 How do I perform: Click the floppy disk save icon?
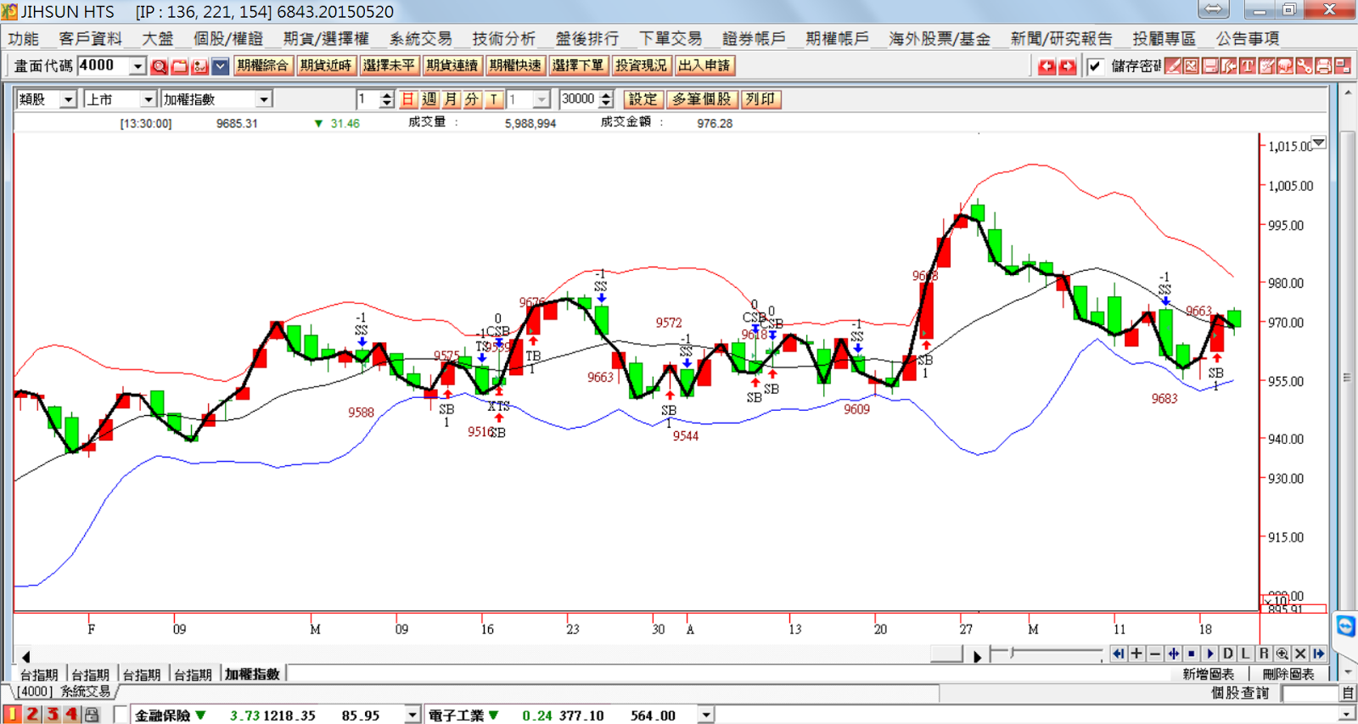pyautogui.click(x=1210, y=65)
